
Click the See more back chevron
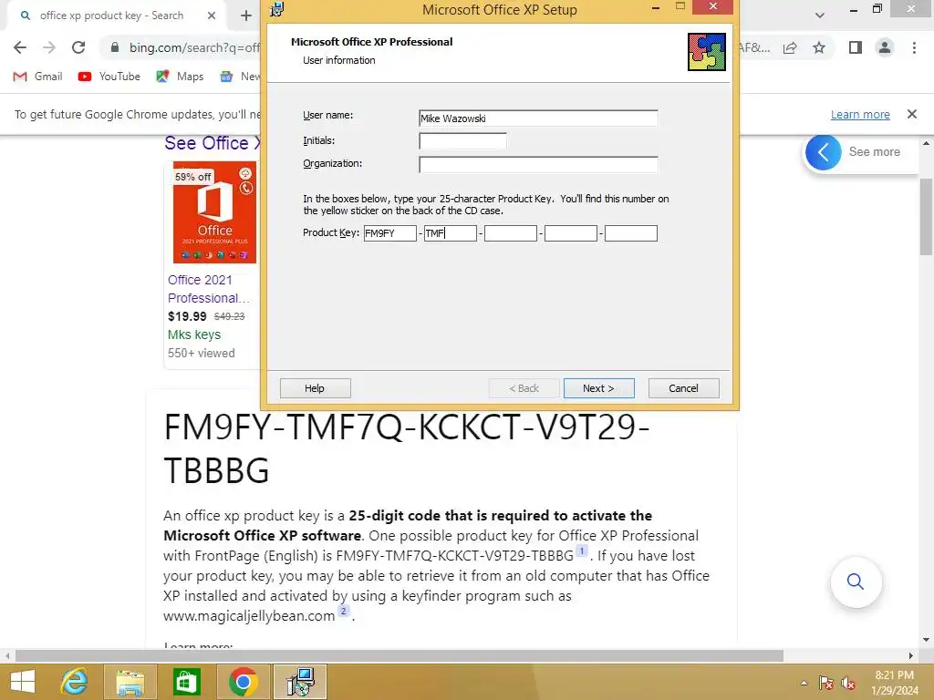click(824, 152)
